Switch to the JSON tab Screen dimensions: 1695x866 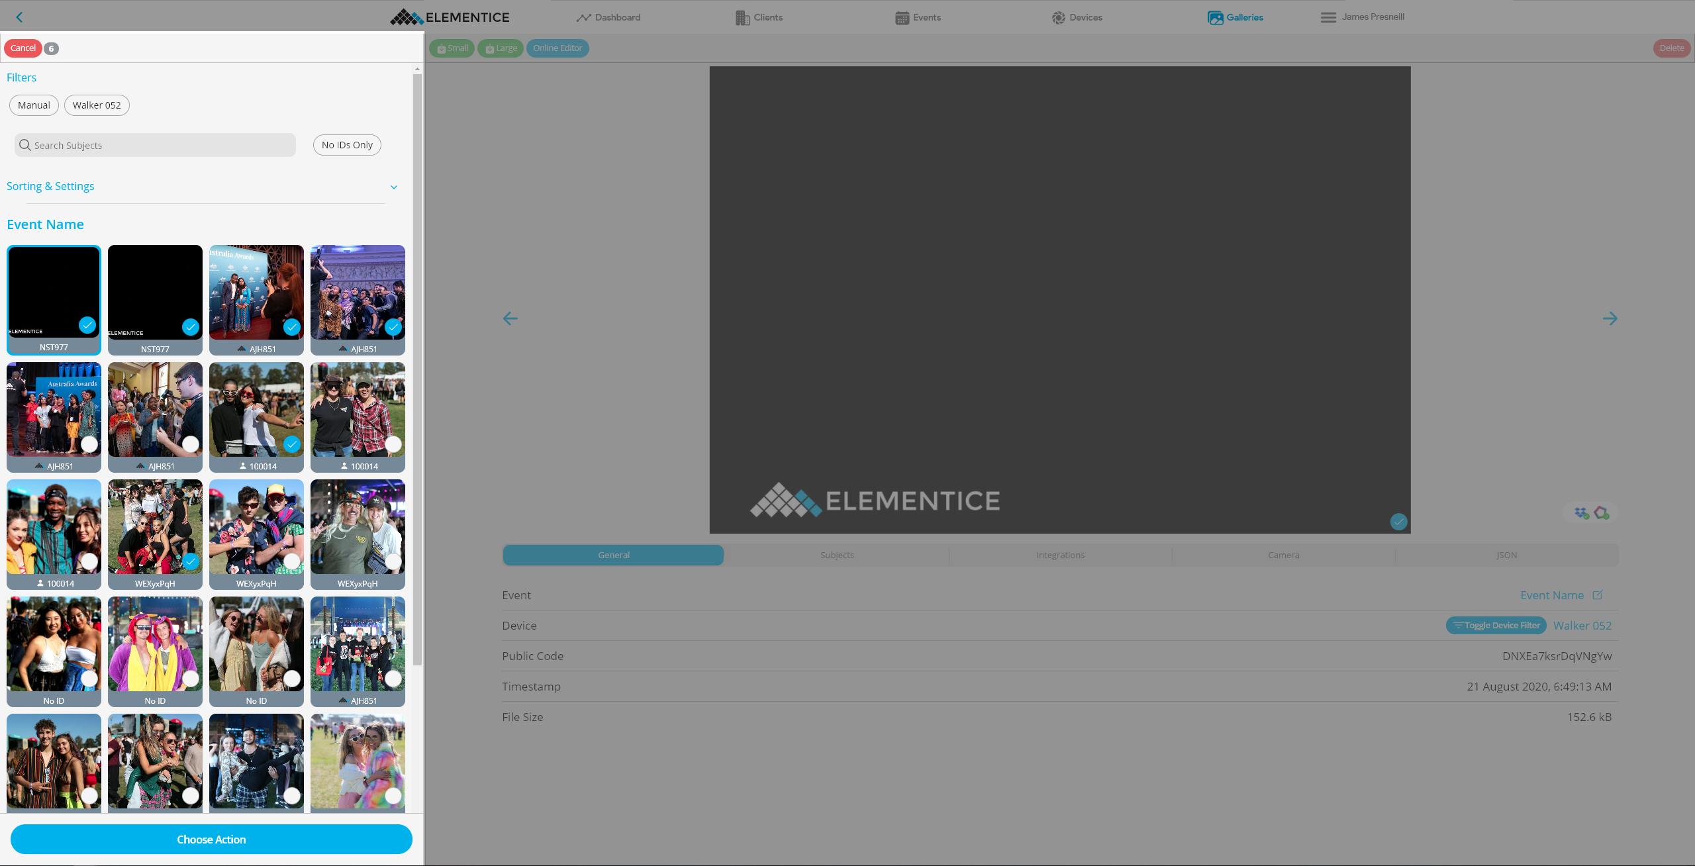coord(1506,555)
